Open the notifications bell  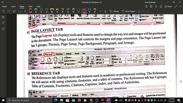click(x=161, y=7)
